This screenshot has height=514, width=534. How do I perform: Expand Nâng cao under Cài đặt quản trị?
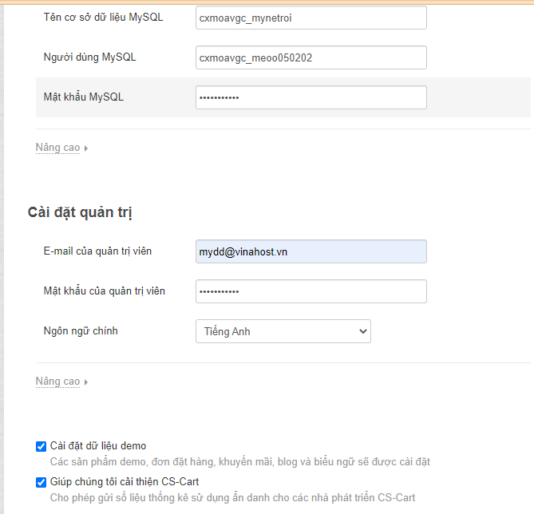tap(57, 382)
